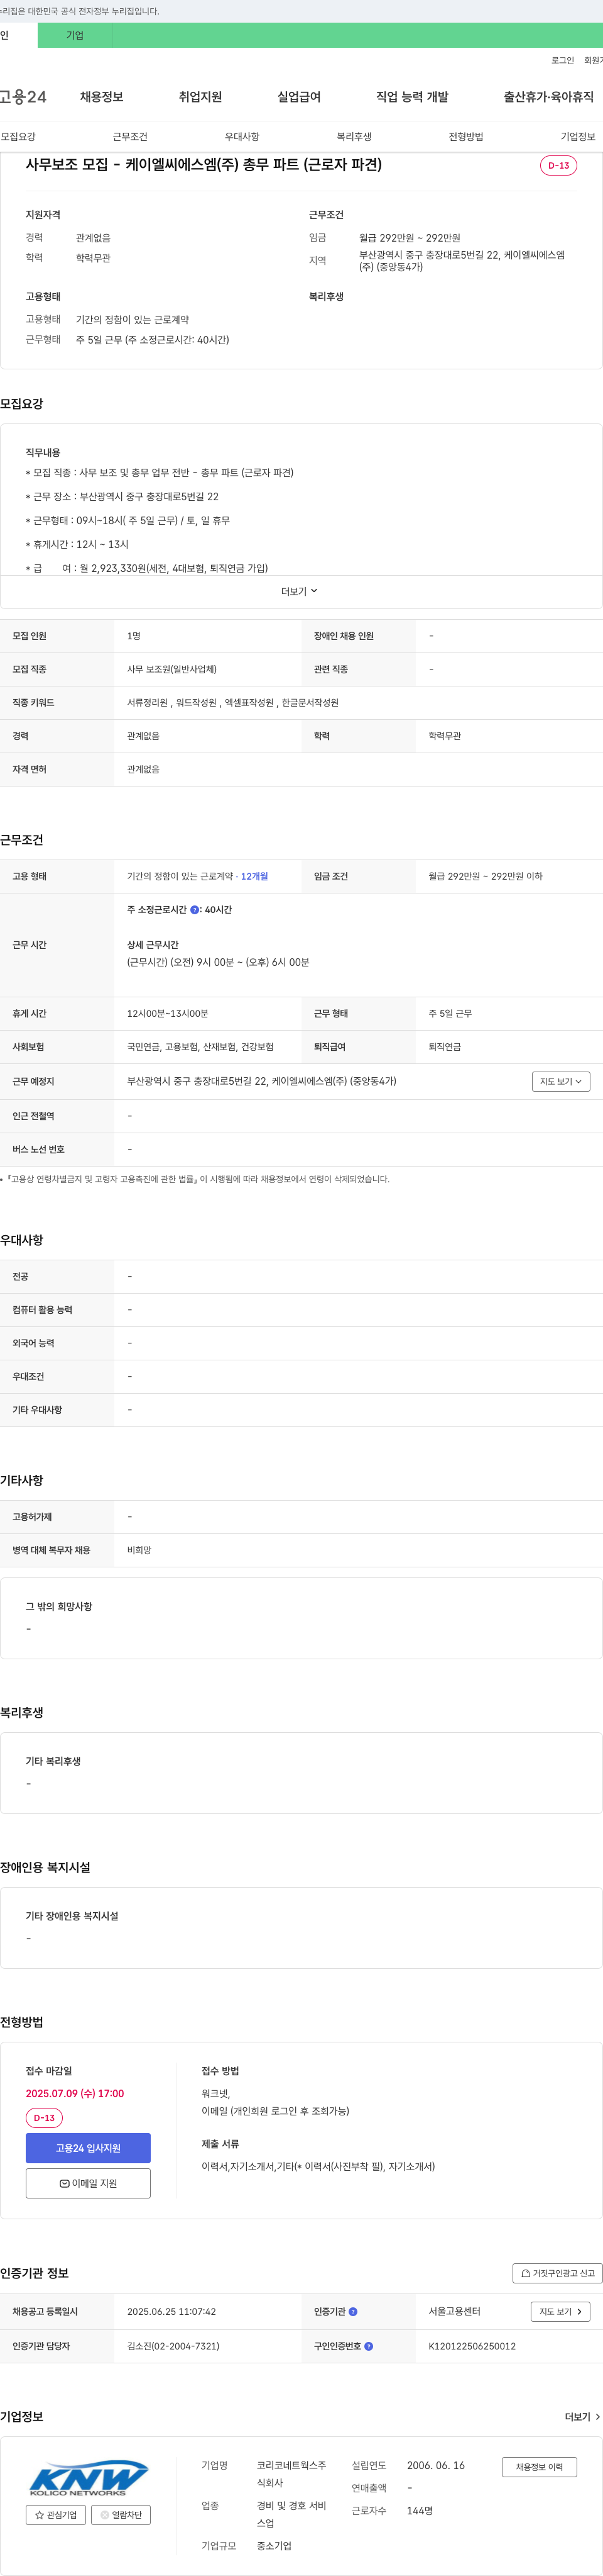Click the 로그인 link
603x2576 pixels.
pos(563,60)
